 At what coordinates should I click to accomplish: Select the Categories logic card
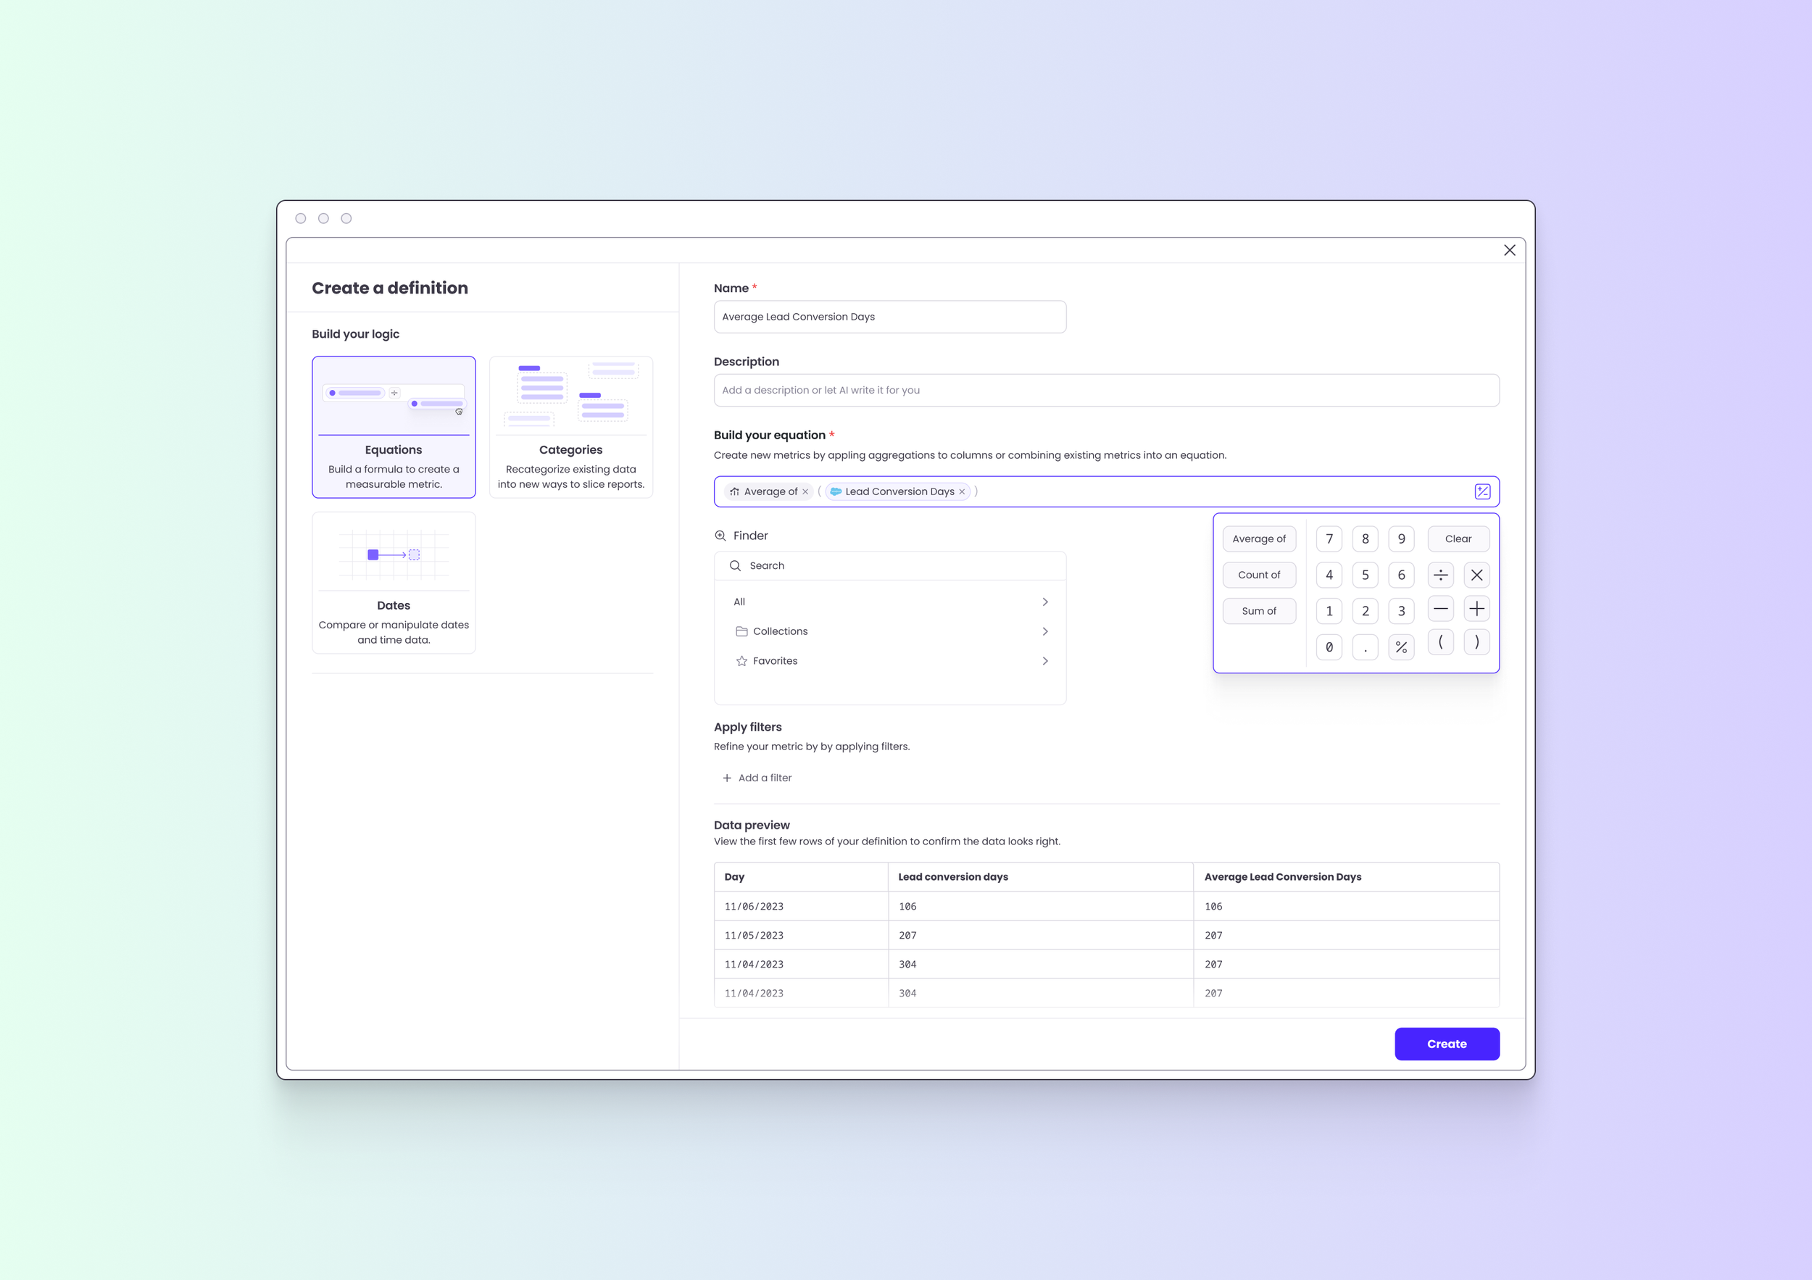click(570, 427)
